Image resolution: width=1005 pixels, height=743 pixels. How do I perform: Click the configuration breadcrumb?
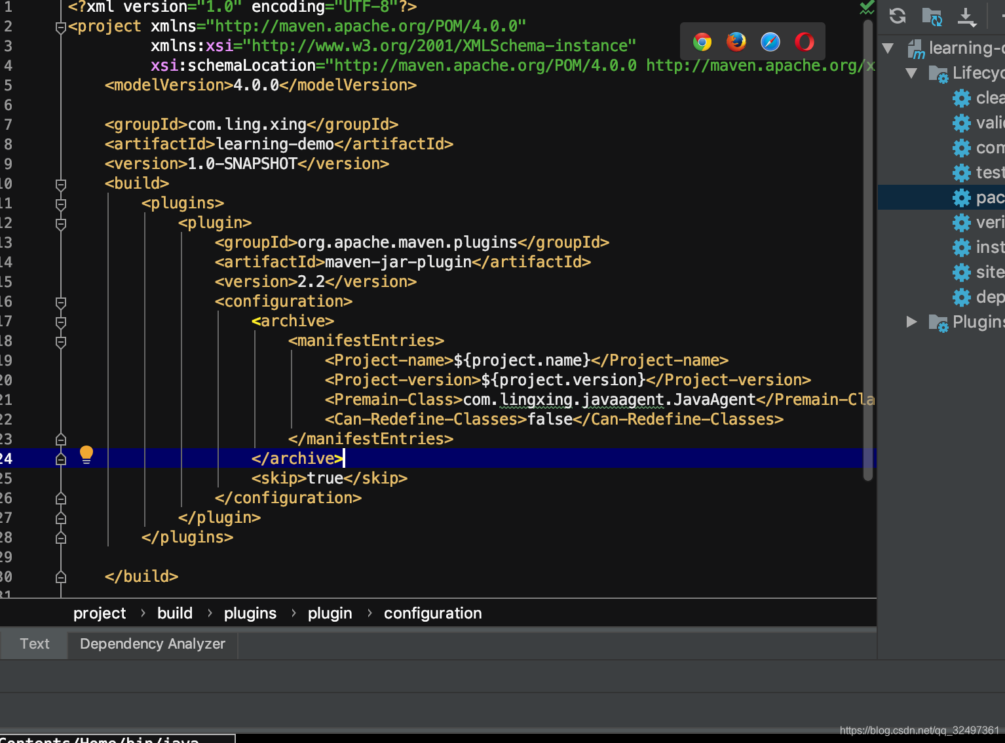point(433,613)
